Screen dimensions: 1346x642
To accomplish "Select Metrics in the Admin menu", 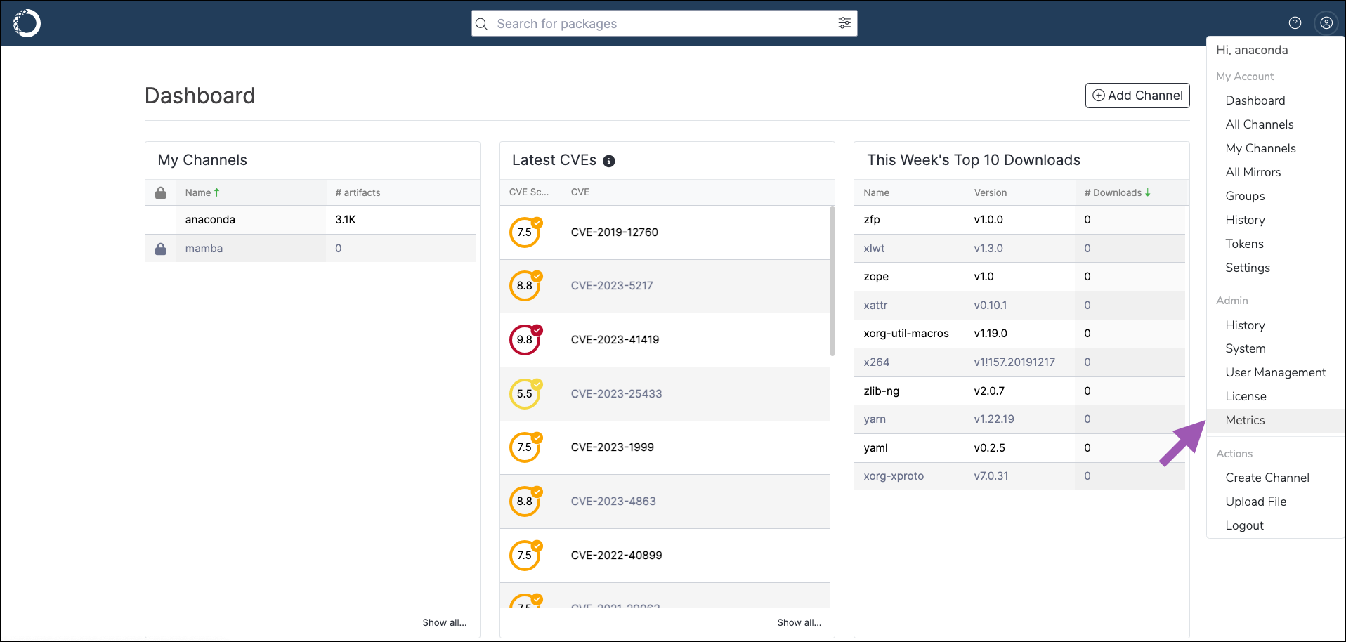I will tap(1245, 420).
